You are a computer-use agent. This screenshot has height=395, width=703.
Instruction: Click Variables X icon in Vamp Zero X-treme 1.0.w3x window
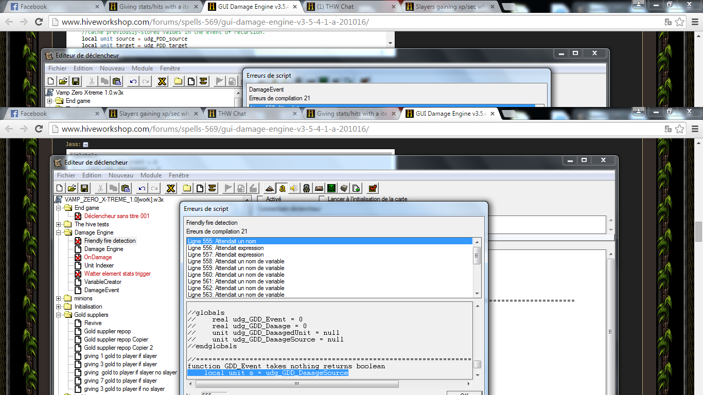[x=162, y=81]
